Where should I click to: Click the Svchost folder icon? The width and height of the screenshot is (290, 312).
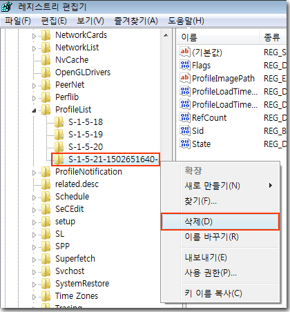[46, 271]
